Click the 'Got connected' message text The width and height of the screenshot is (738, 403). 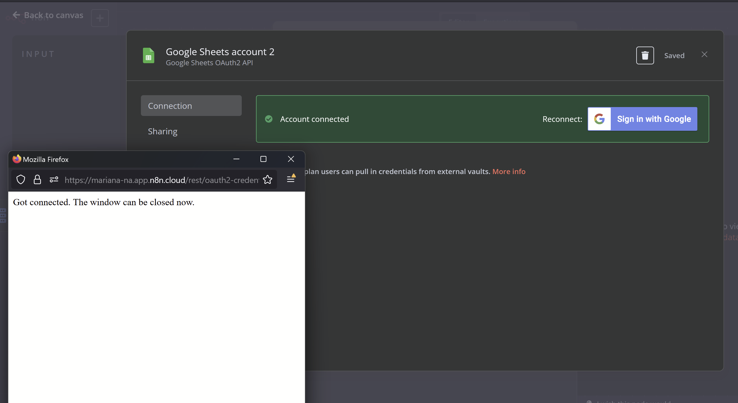tap(104, 202)
